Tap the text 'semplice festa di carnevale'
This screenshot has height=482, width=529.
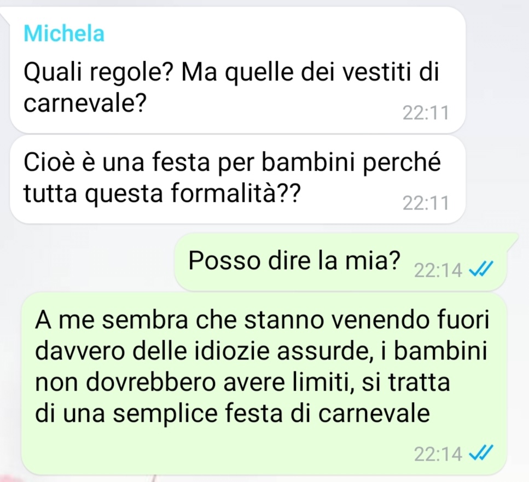(x=271, y=414)
